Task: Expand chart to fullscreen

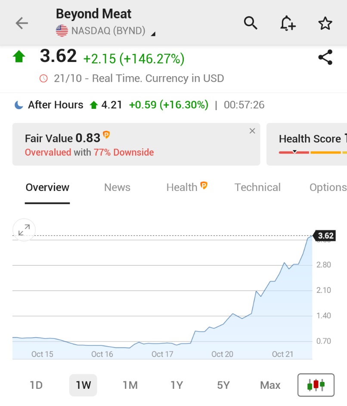Action: point(24,230)
